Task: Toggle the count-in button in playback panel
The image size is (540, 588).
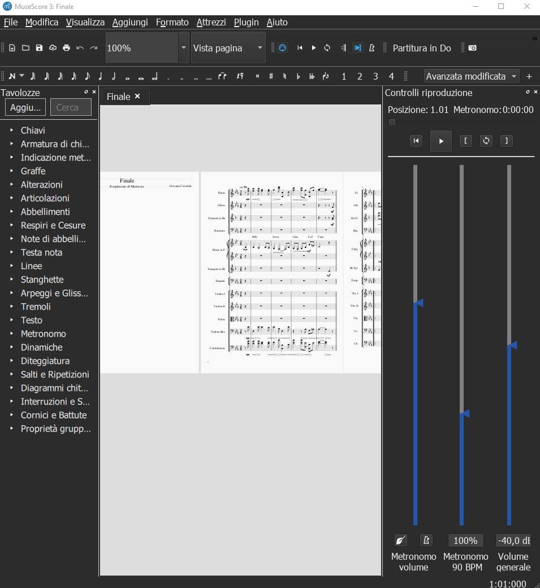Action: coord(400,541)
